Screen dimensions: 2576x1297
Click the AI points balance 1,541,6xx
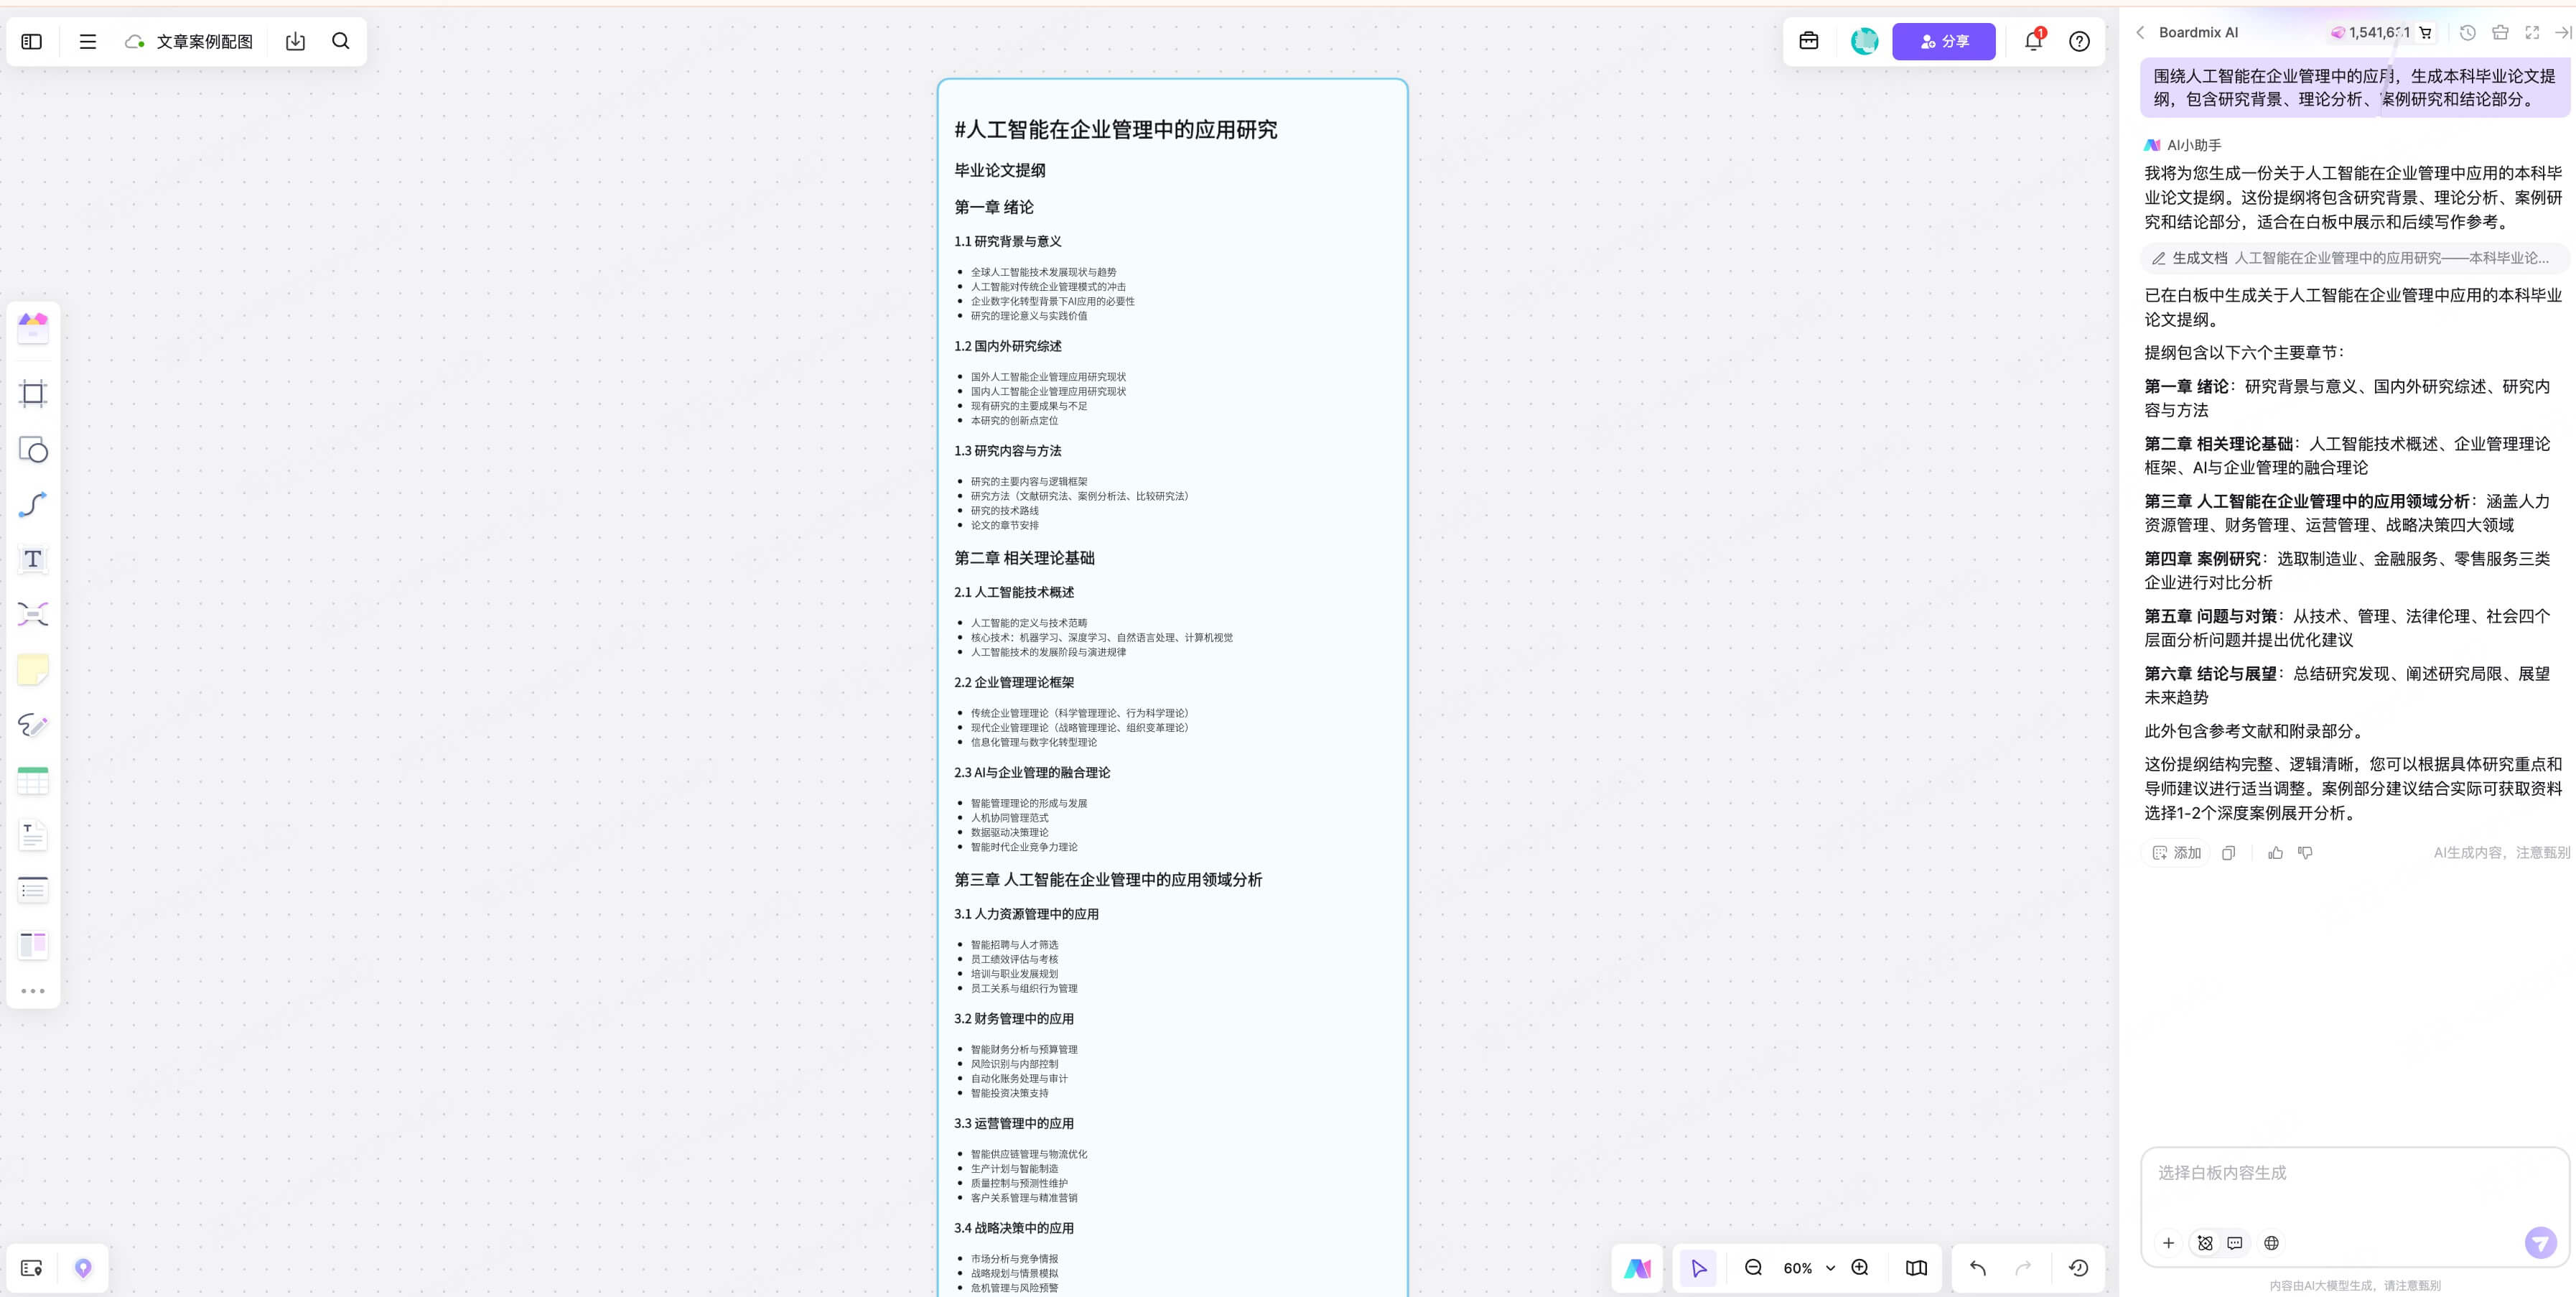[2369, 32]
